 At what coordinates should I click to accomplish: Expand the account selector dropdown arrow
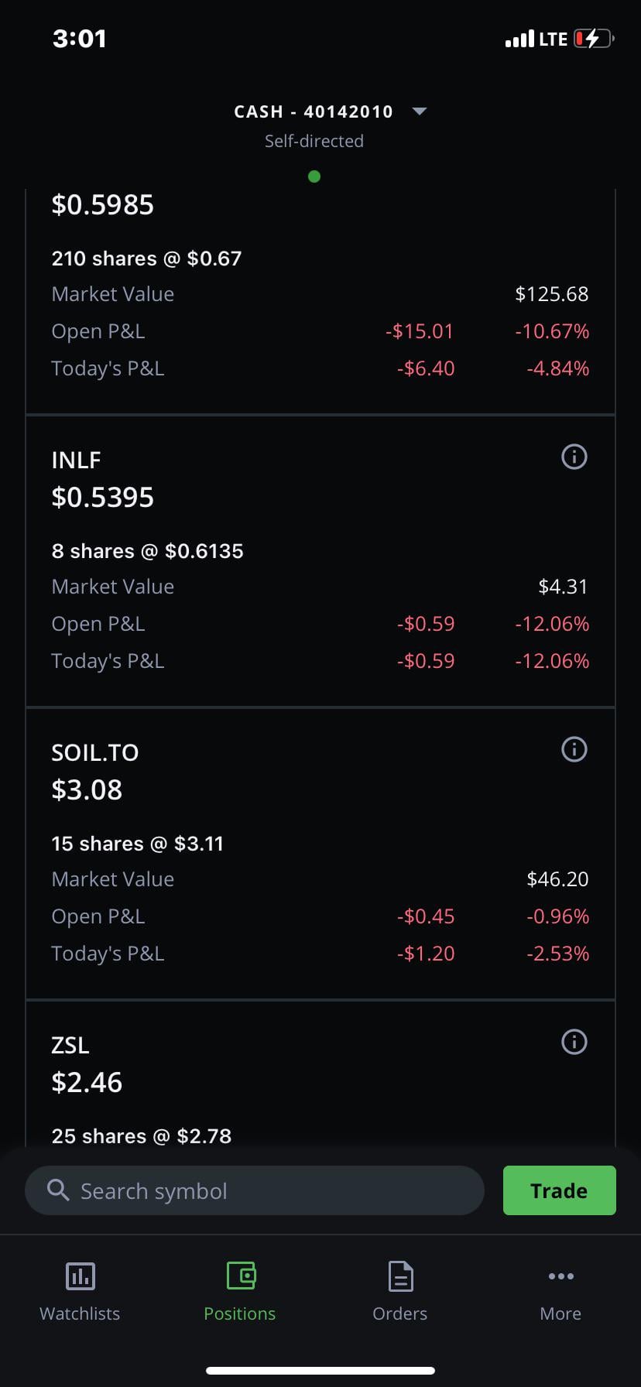(420, 111)
